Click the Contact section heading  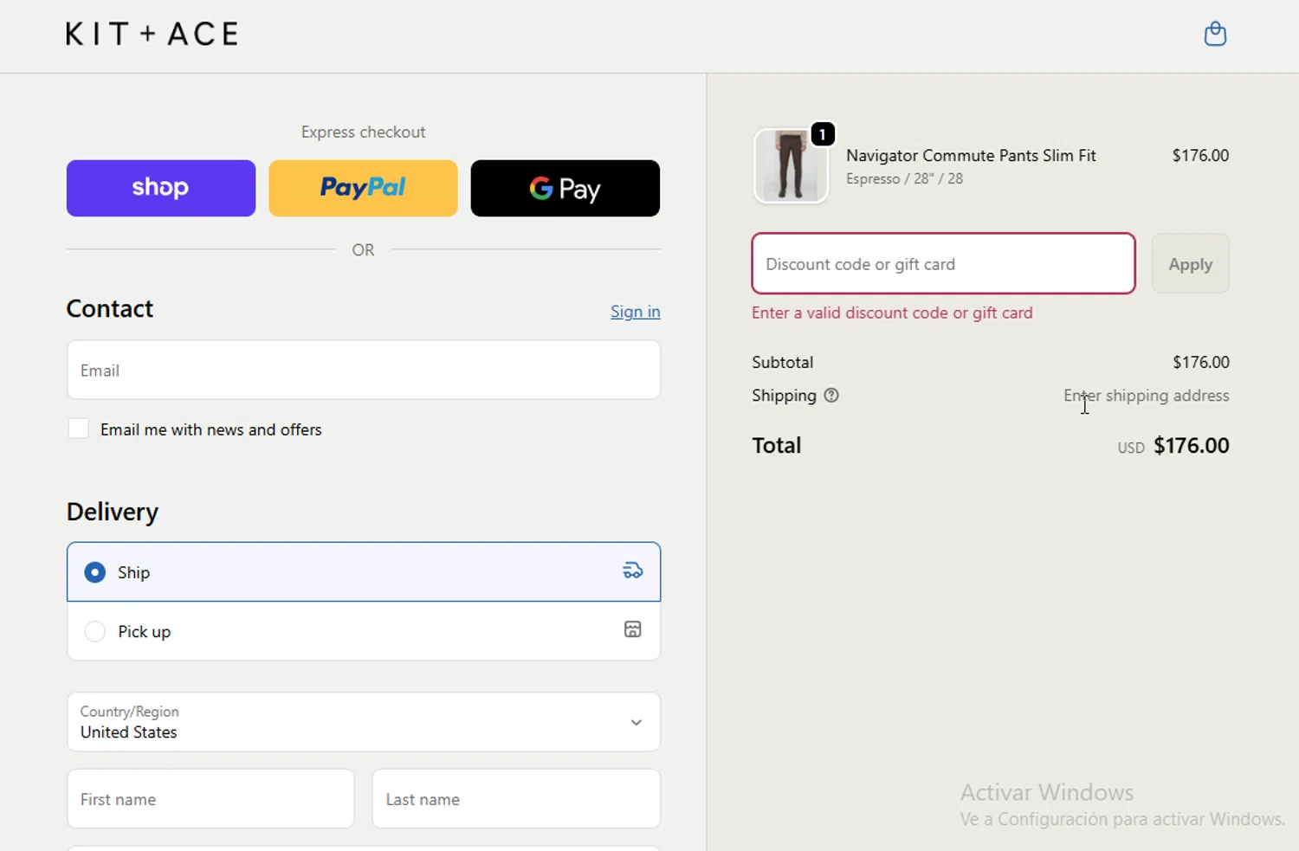pyautogui.click(x=110, y=309)
